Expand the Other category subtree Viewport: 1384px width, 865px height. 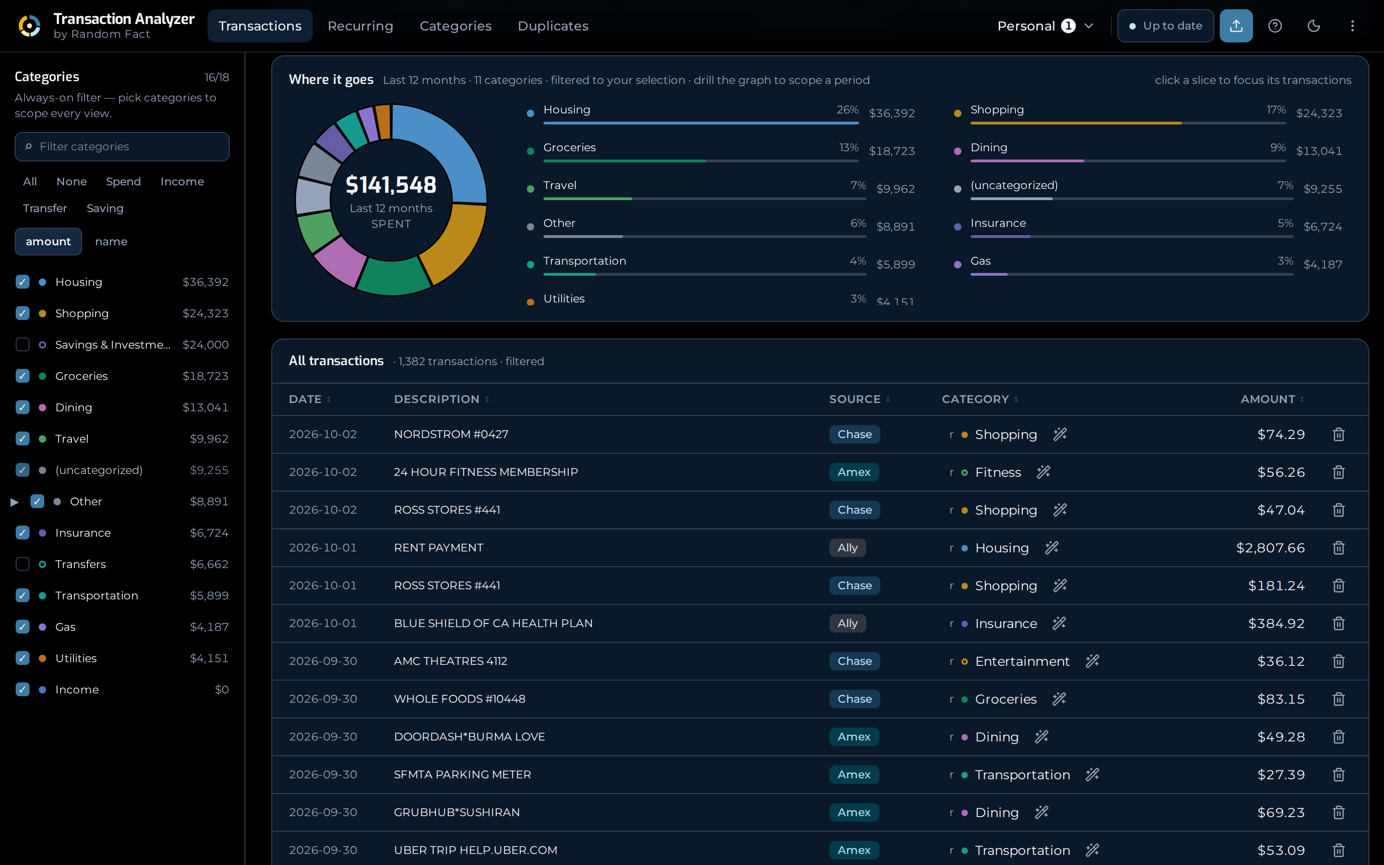tap(15, 502)
